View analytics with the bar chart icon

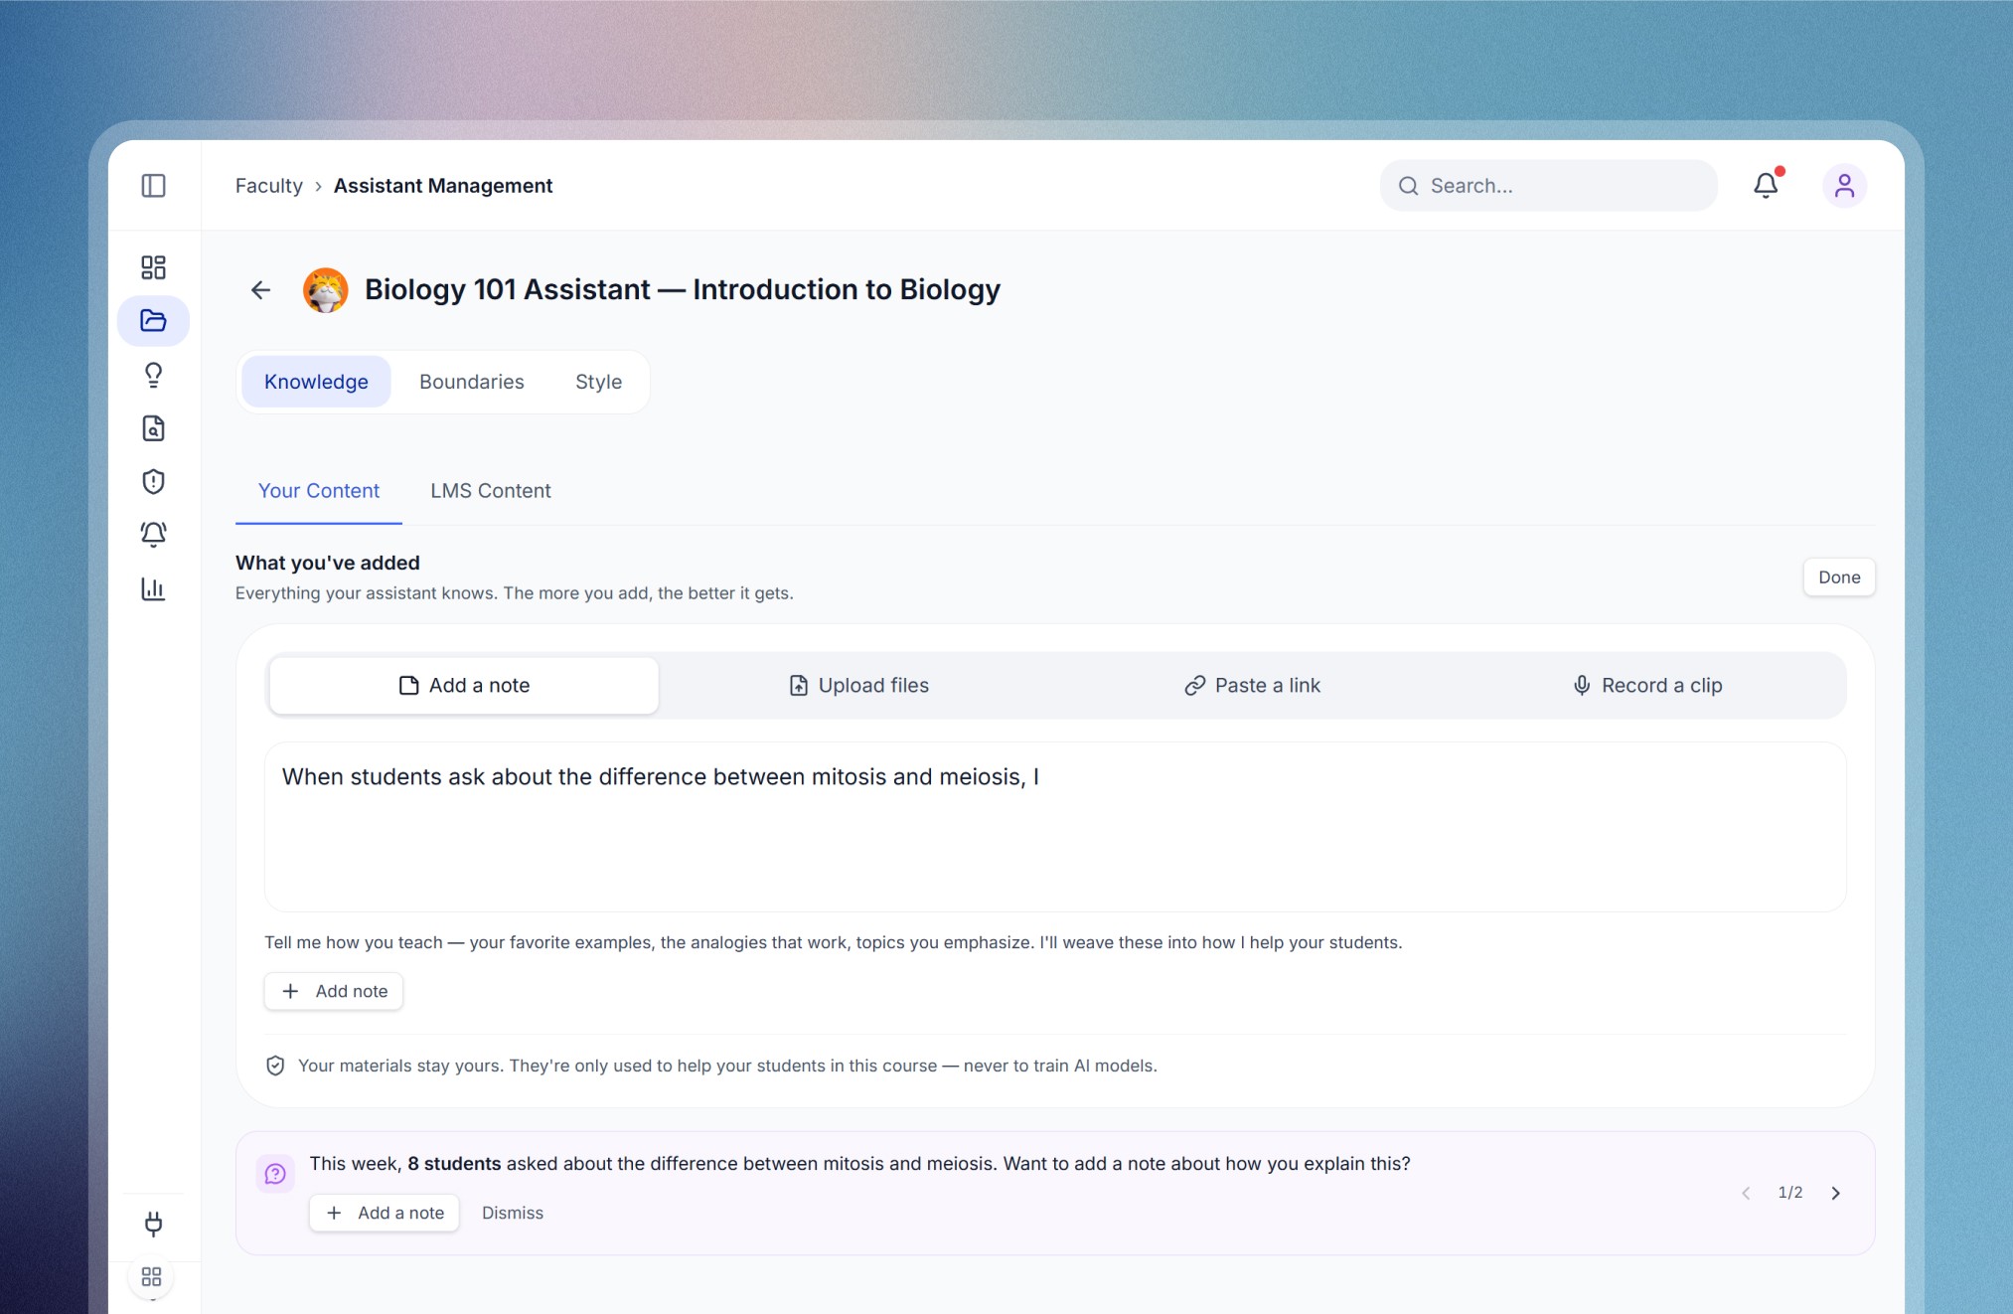[x=153, y=588]
